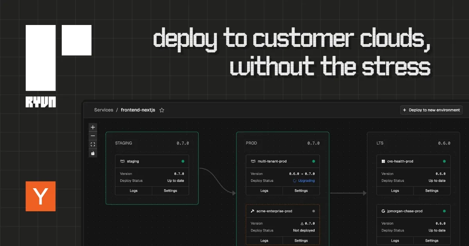
Task: Click the Upgrading status on multi-tenant-prod
Action: [x=304, y=181]
